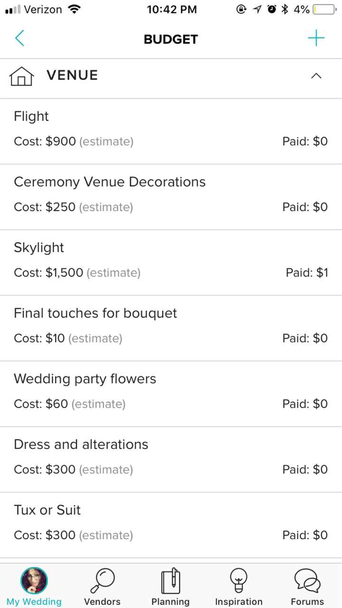Tap the plus icon to add budget item

tap(316, 38)
